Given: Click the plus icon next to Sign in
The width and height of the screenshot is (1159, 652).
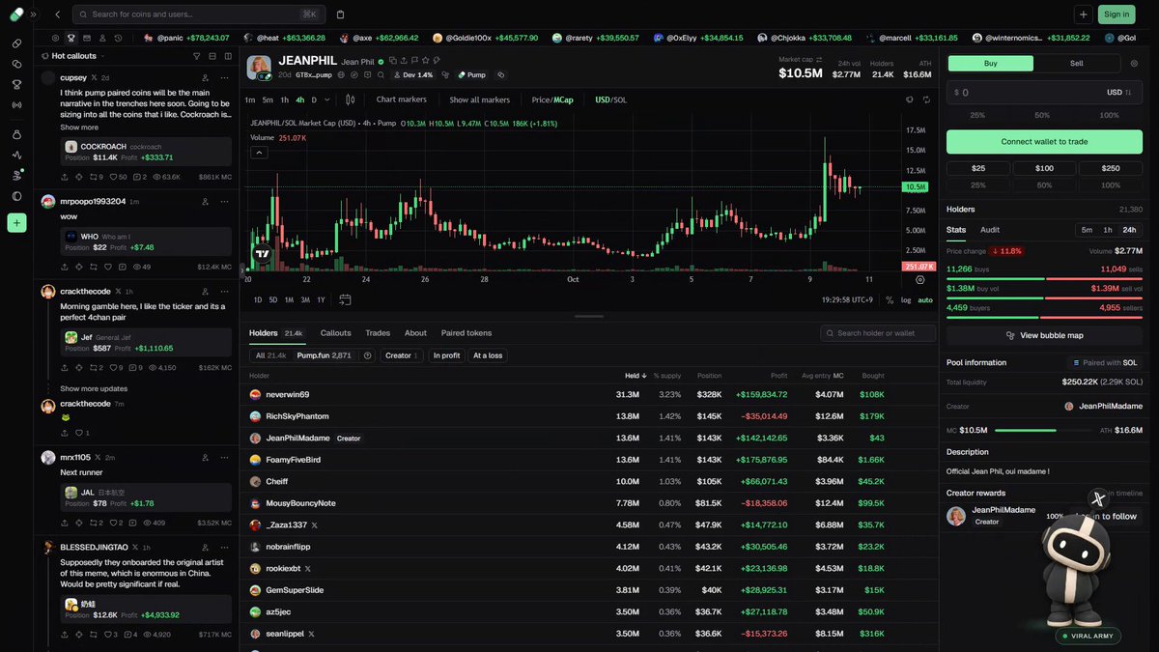Looking at the screenshot, I should [1083, 14].
